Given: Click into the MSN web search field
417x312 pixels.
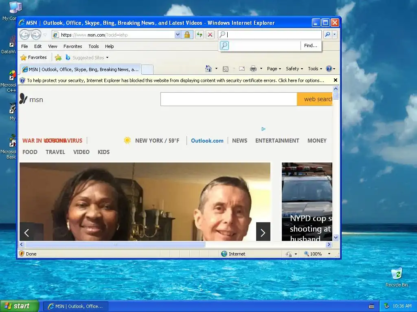Looking at the screenshot, I should pyautogui.click(x=229, y=99).
